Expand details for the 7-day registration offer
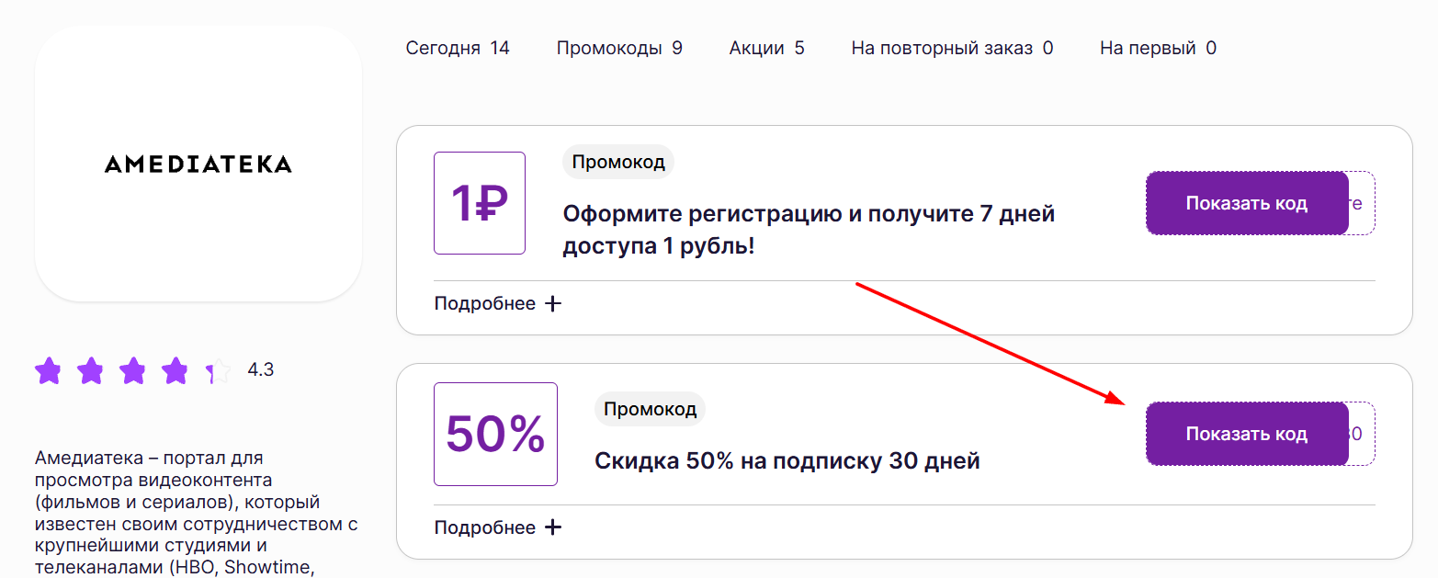The width and height of the screenshot is (1438, 578). coord(486,302)
